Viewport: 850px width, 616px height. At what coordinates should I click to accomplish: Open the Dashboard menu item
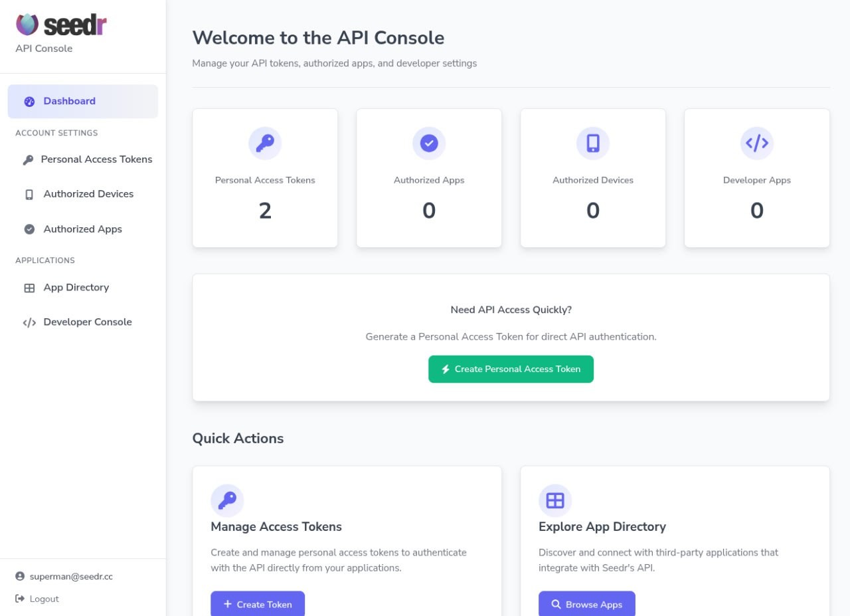click(83, 102)
